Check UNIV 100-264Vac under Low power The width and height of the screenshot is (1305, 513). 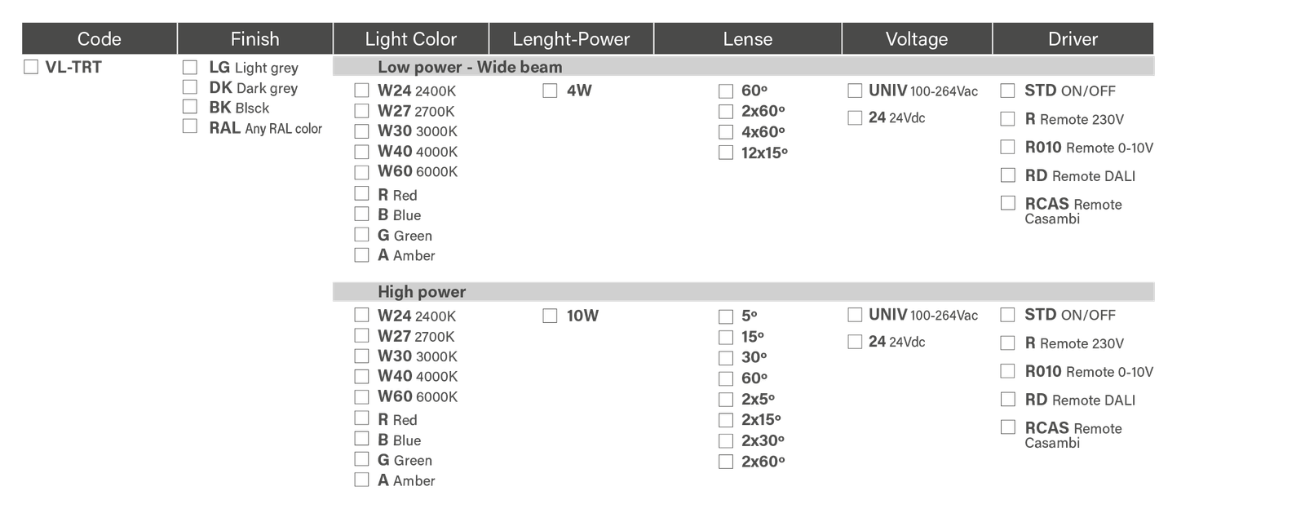coord(854,91)
